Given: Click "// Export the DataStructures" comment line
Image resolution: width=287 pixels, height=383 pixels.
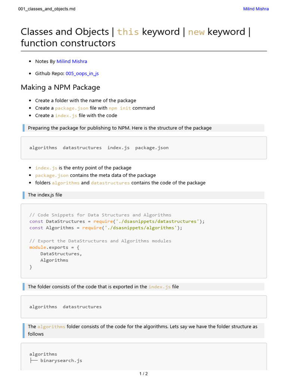Looking at the screenshot, I should pyautogui.click(x=100, y=241).
